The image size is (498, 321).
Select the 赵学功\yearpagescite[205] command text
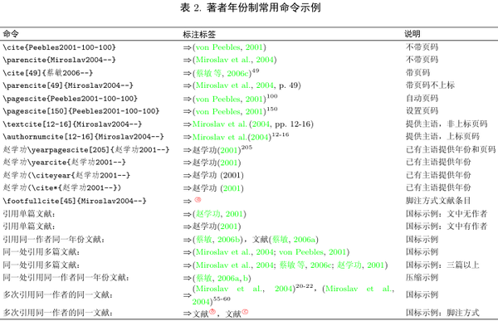86,149
